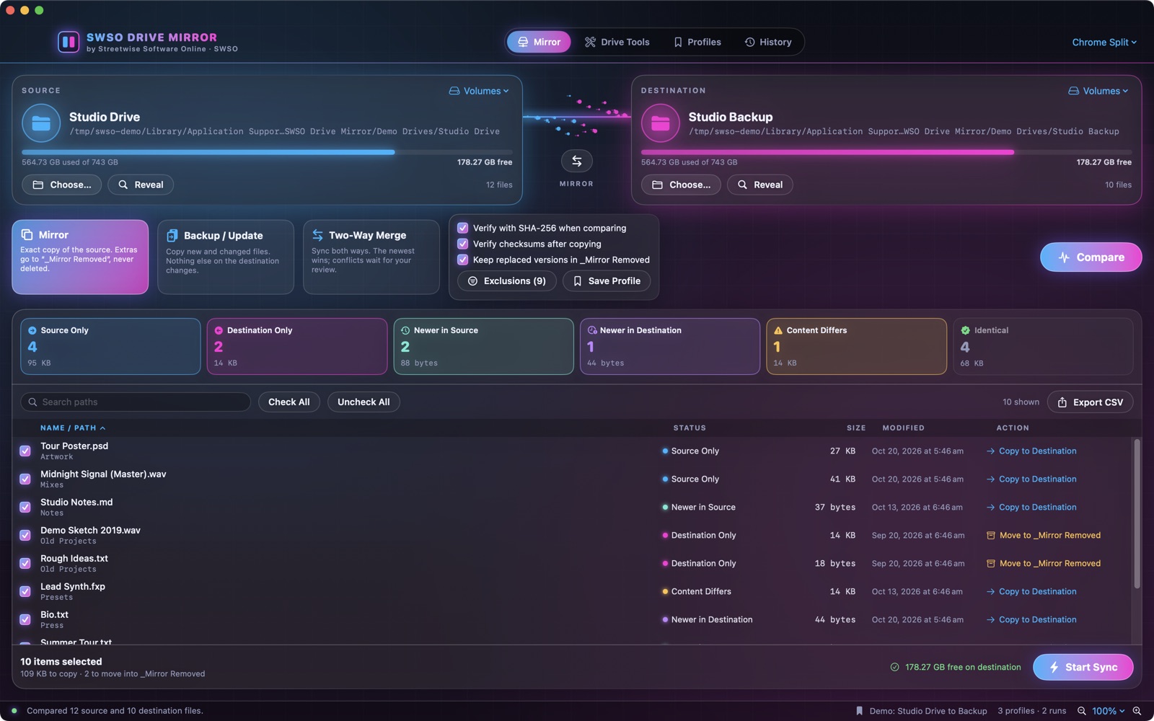Screen dimensions: 1154x721
Task: Click the Source Only card icon
Action: click(x=32, y=330)
